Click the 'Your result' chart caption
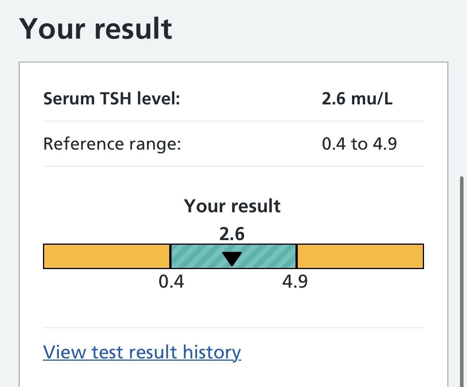Image resolution: width=467 pixels, height=387 pixels. (232, 206)
